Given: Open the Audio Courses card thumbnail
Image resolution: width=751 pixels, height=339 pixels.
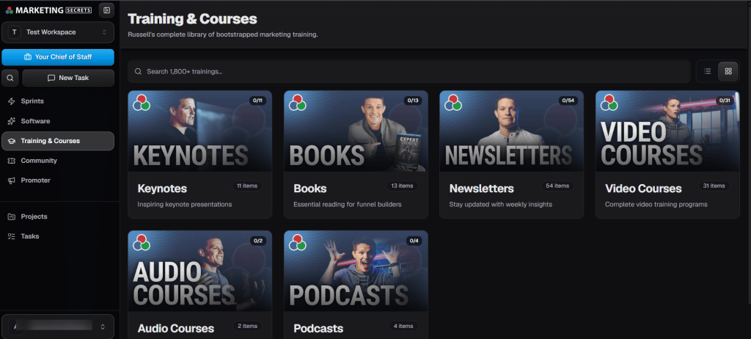Looking at the screenshot, I should (199, 271).
